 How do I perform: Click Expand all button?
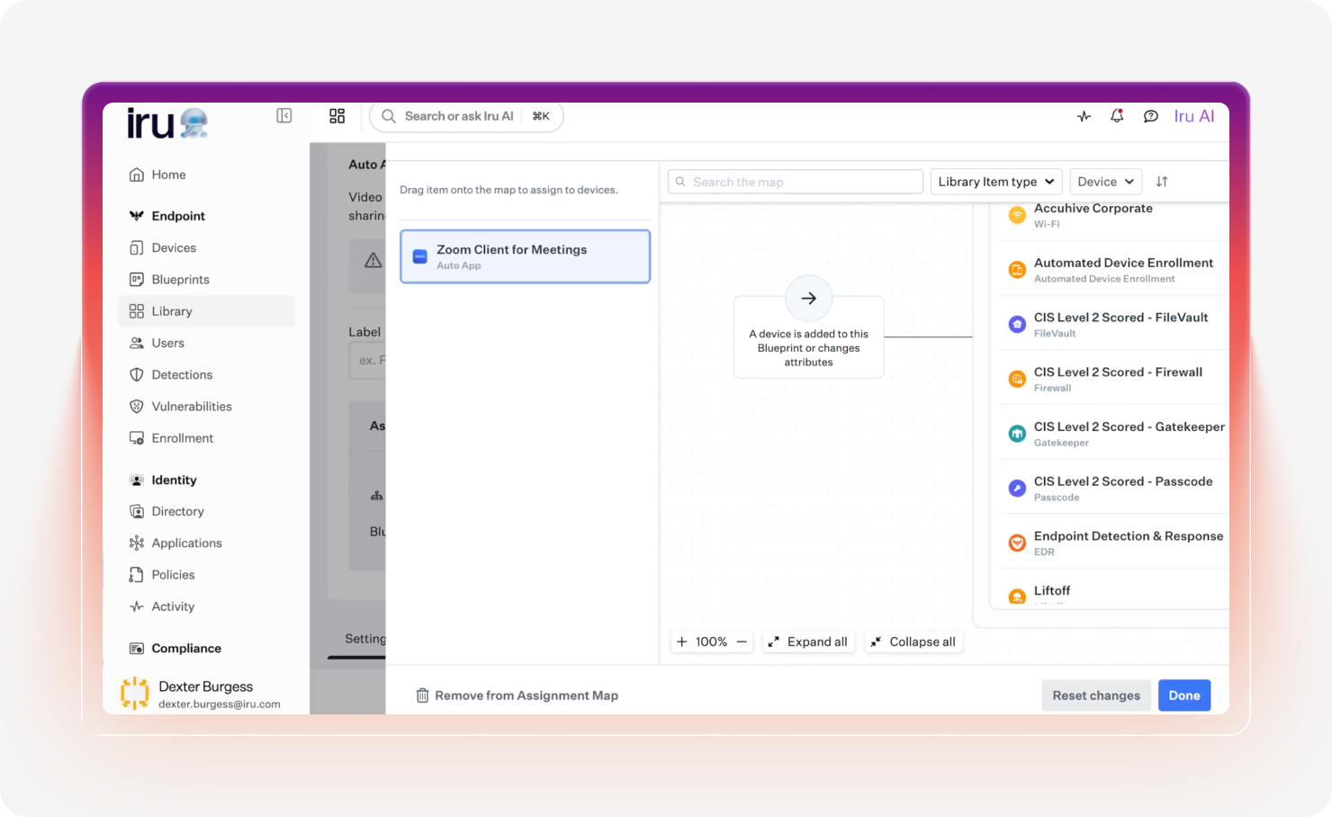tap(807, 642)
